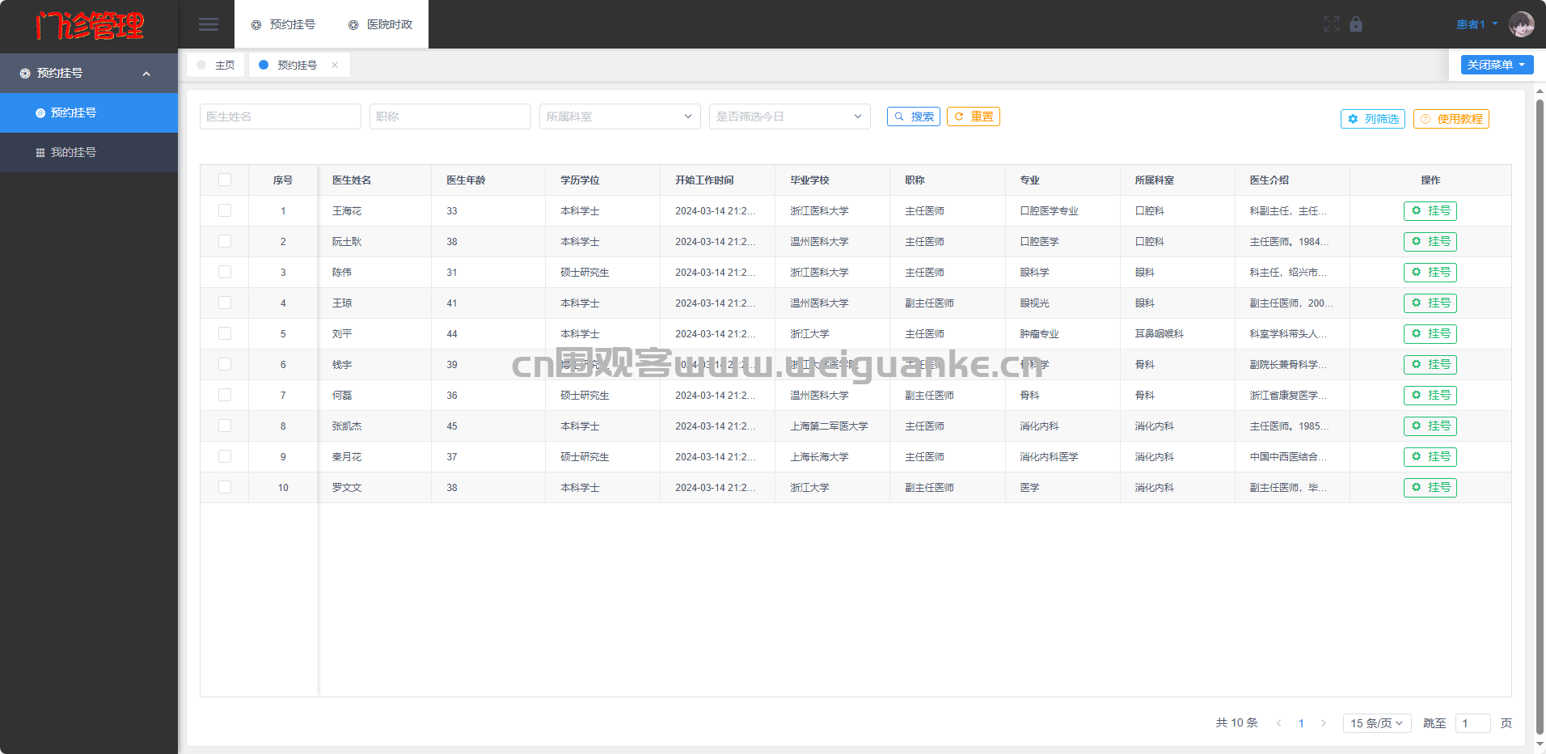Check the row for 罗文文
1546x754 pixels.
[x=225, y=487]
